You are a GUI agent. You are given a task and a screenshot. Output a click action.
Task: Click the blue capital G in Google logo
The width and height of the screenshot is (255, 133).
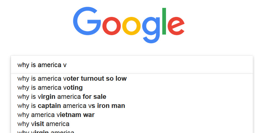tap(87, 21)
